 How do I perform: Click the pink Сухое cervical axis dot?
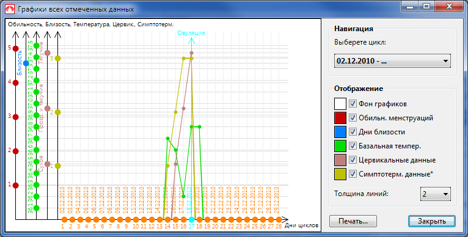tap(47, 164)
